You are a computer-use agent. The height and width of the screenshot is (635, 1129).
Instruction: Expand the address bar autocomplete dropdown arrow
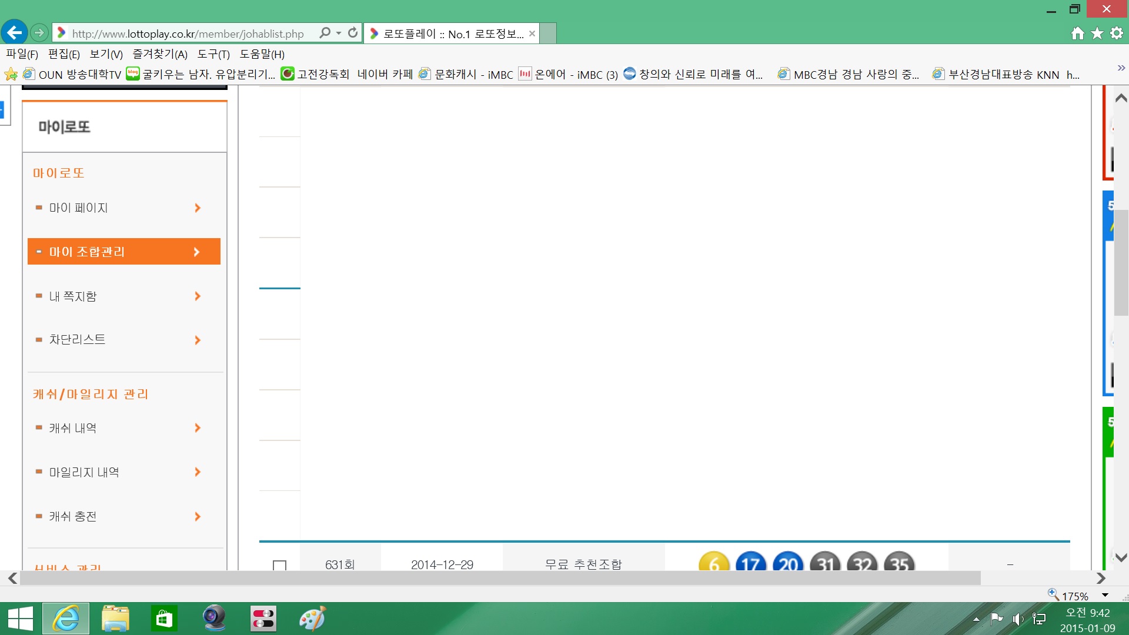click(339, 33)
